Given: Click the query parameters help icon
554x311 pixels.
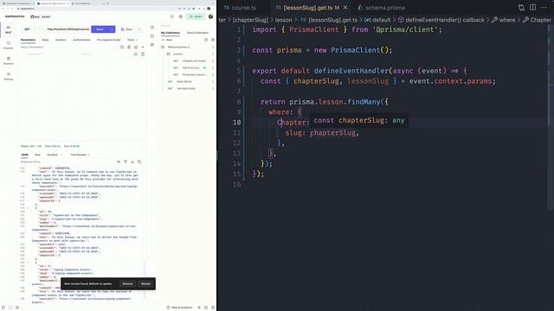Looking at the screenshot, I should (122, 47).
